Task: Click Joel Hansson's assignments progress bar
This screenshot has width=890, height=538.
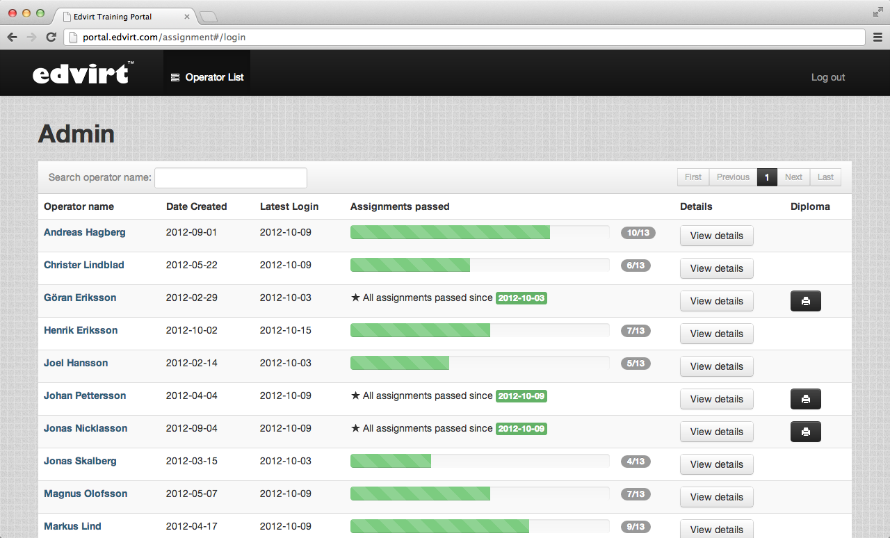Action: [480, 363]
